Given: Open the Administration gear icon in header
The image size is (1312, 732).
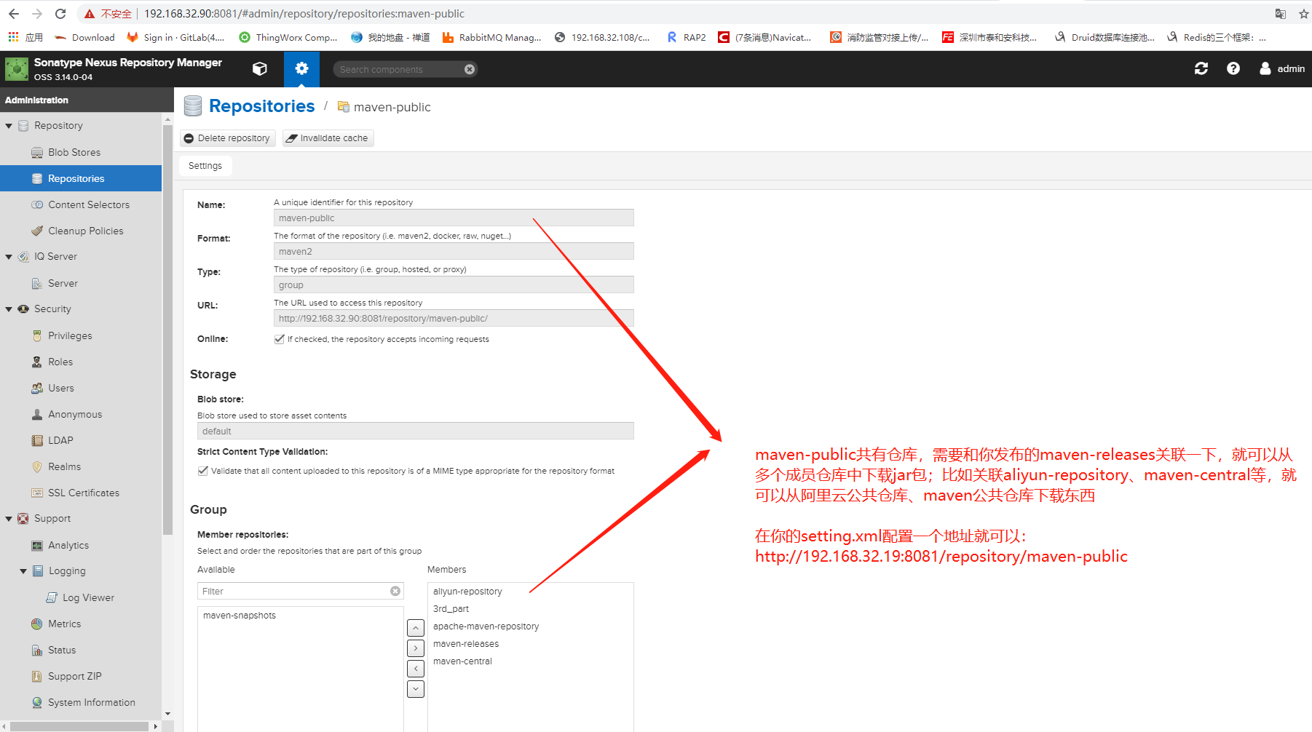Looking at the screenshot, I should coord(301,68).
